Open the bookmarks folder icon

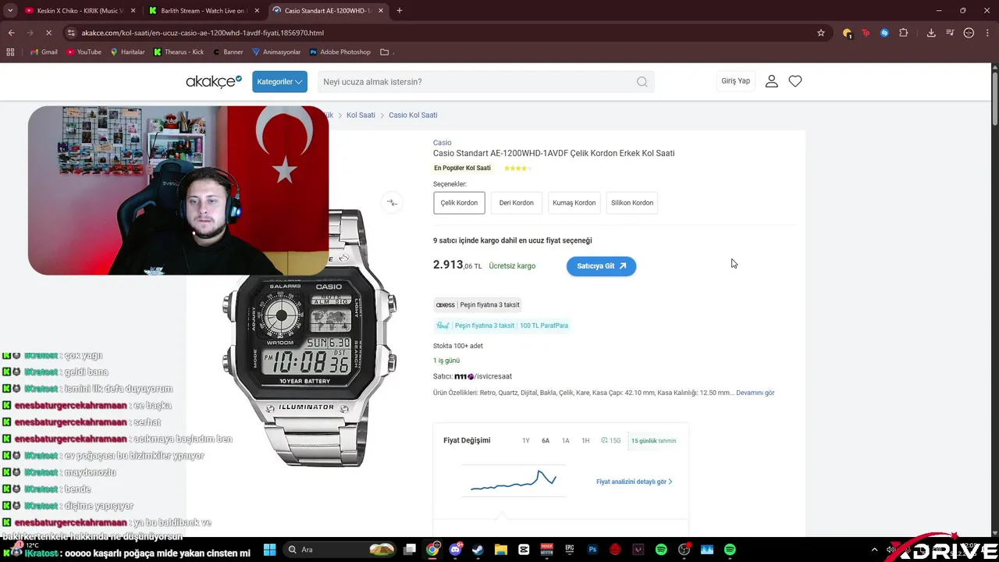(x=385, y=52)
